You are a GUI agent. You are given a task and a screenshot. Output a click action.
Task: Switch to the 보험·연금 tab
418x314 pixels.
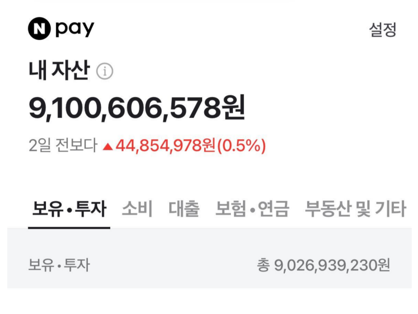coord(252,209)
